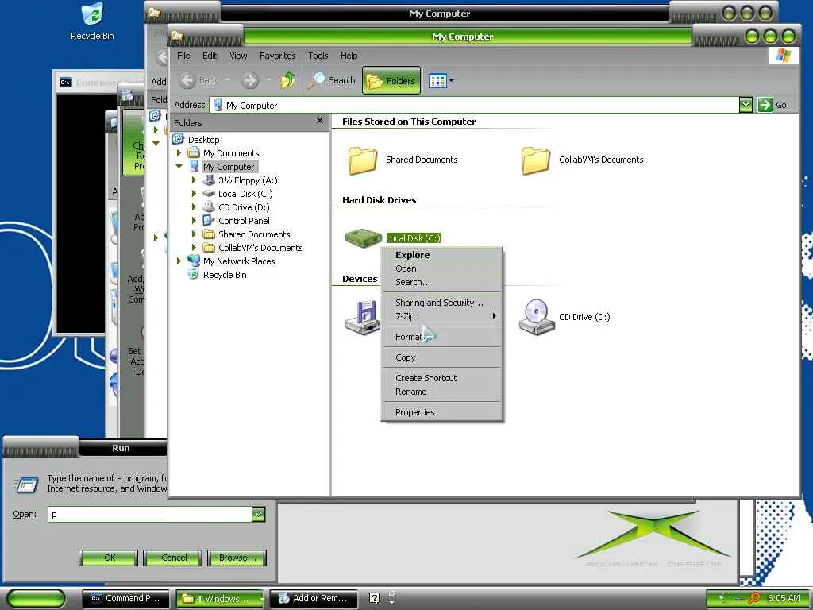Select the My Network Places tree icon
The image size is (813, 610).
tap(194, 261)
